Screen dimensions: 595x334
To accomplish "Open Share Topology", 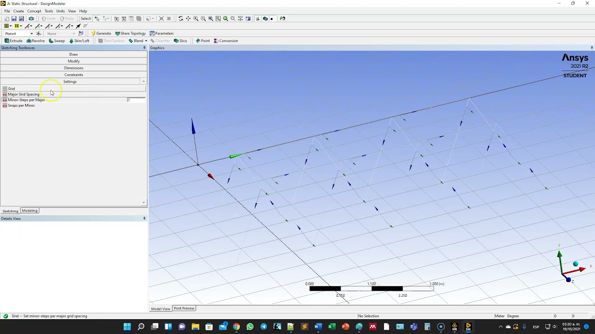I will [x=131, y=33].
